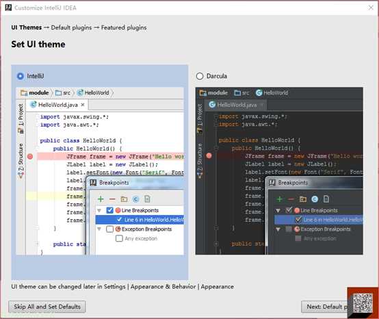Click the Featured plugins step in wizard breadcrumb

pos(124,27)
